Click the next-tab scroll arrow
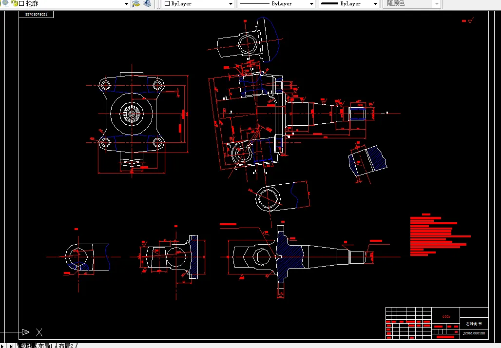501x348 pixels. tap(2, 346)
